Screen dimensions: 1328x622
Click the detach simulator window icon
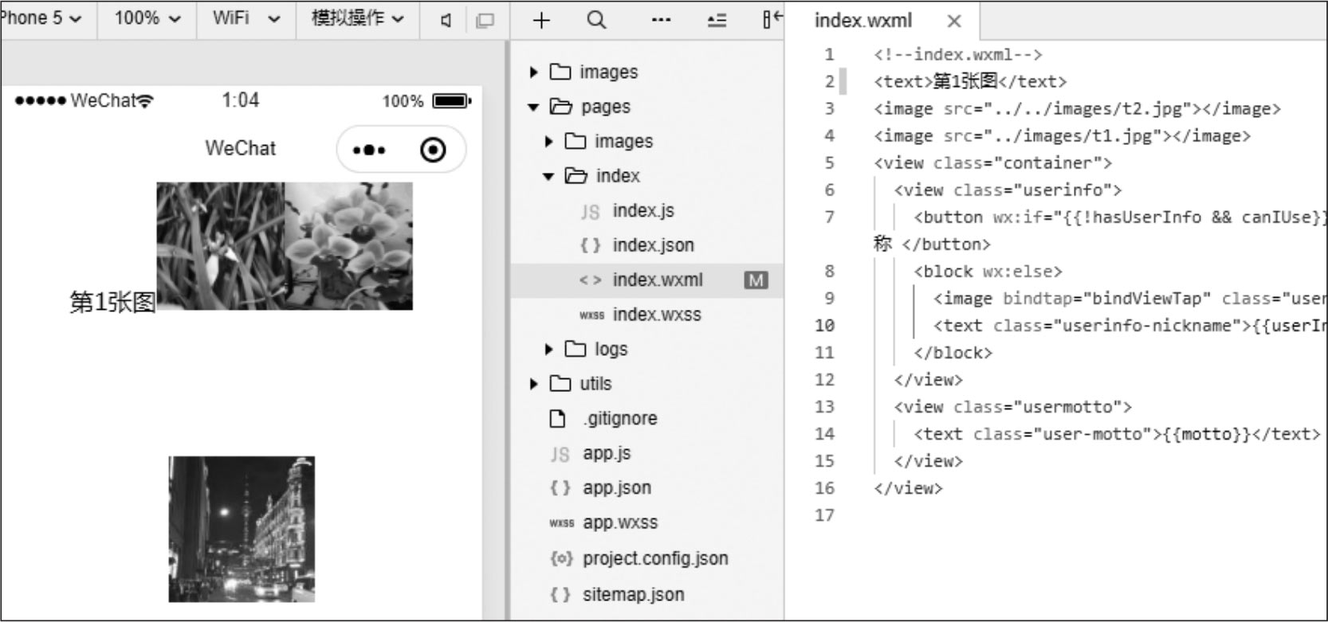tap(485, 21)
